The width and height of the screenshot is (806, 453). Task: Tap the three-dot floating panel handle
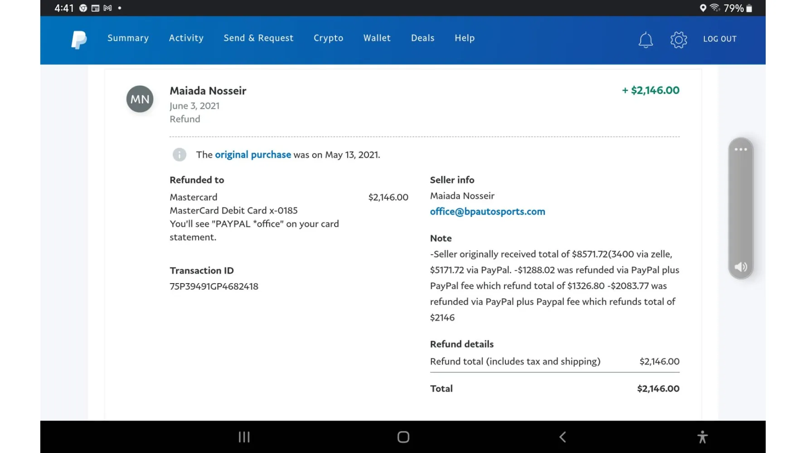click(741, 149)
